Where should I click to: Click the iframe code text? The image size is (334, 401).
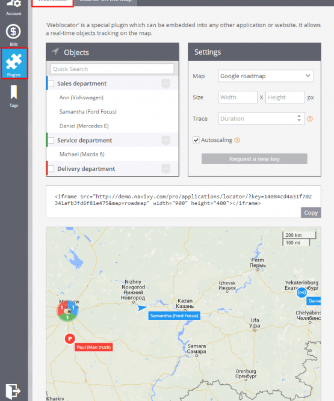[x=183, y=200]
